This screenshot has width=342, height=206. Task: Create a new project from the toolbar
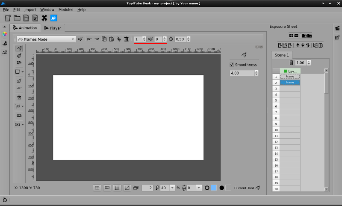point(8,18)
